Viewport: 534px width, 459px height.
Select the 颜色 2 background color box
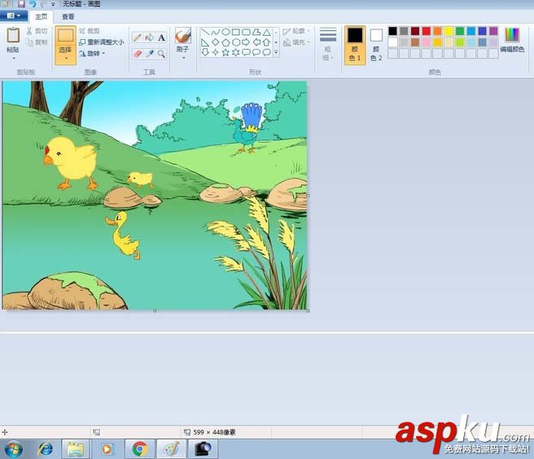(x=376, y=45)
